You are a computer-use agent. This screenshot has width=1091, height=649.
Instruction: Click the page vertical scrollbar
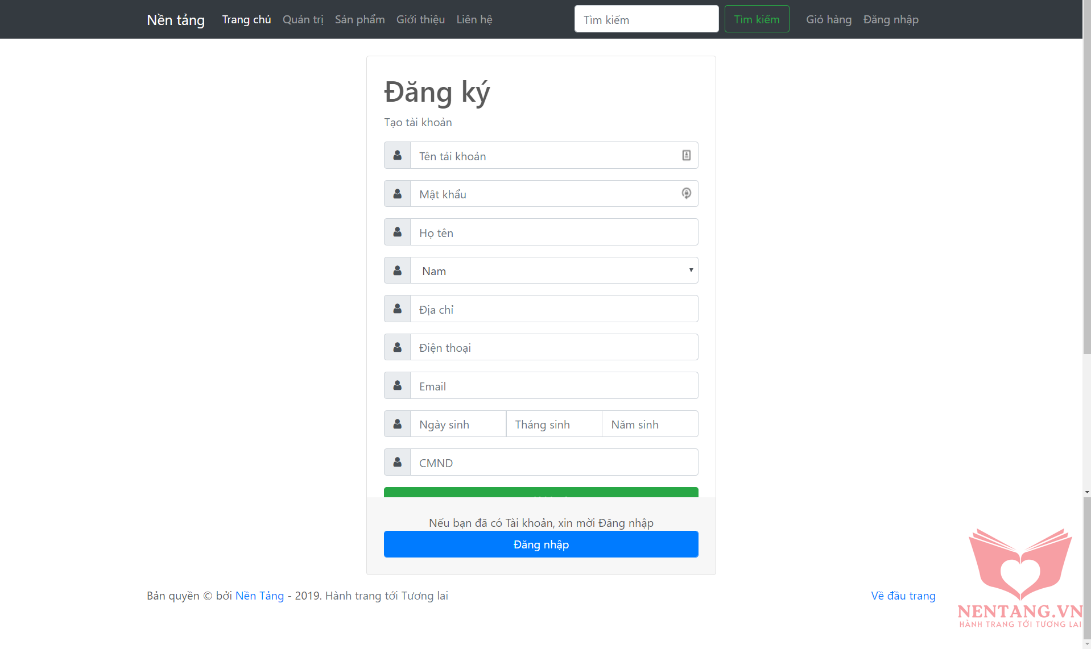[x=1086, y=227]
